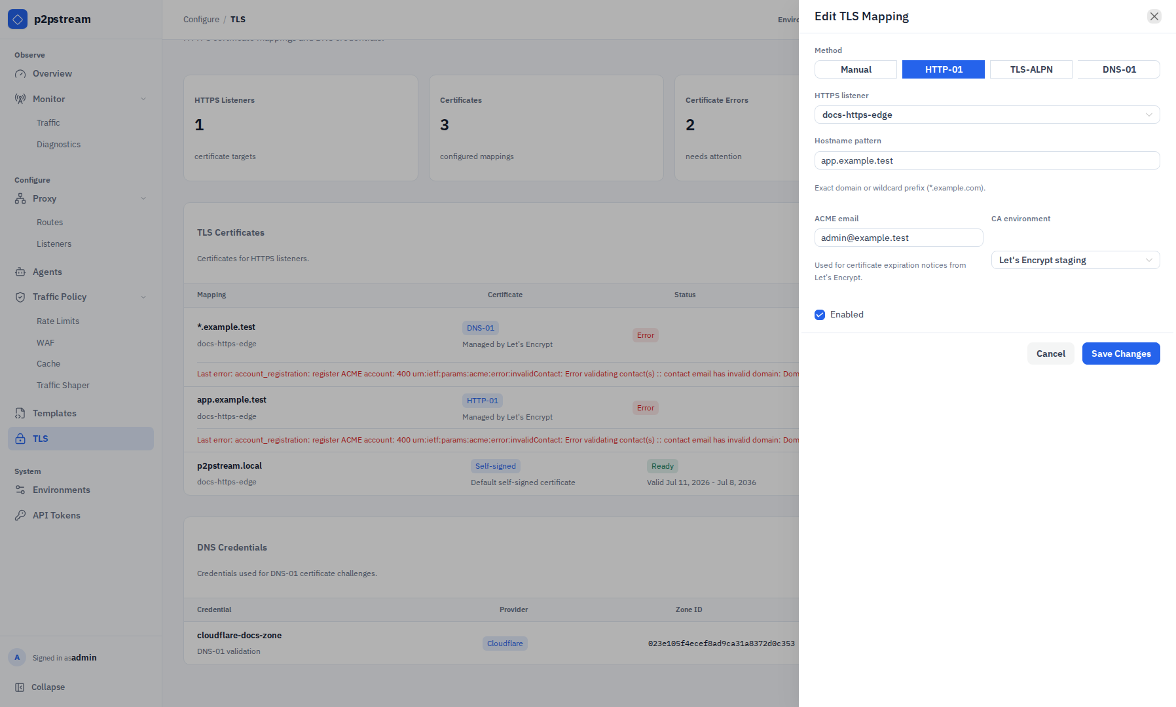This screenshot has width=1176, height=707.
Task: Open Diagnostics in the sidebar
Action: [58, 144]
